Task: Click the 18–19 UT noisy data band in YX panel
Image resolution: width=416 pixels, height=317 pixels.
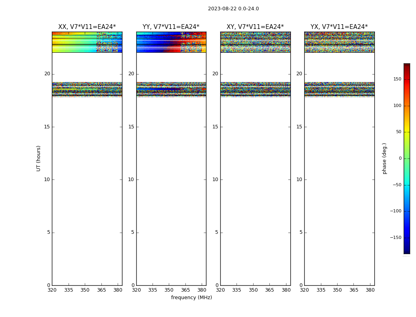Action: click(x=339, y=90)
